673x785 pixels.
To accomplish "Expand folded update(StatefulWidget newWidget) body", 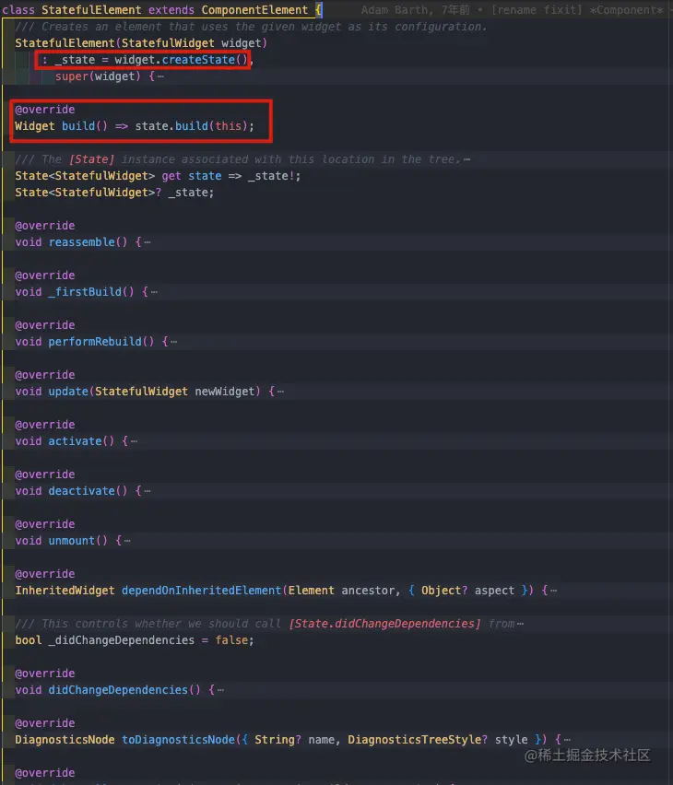I will point(280,392).
